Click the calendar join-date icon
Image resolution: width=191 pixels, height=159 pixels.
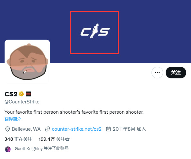pos(108,129)
